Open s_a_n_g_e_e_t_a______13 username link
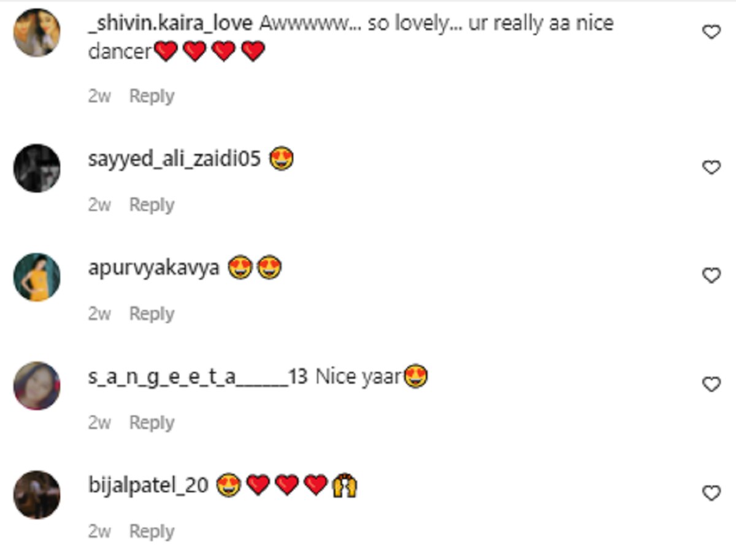The height and width of the screenshot is (551, 736). 197,378
